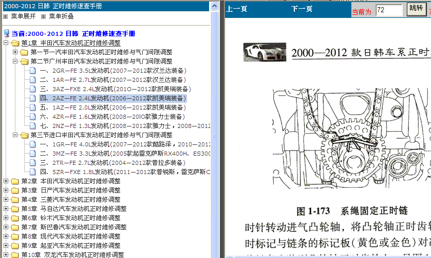
Task: Select 第5章 马自达汽车发动机正时维修调整
Action: point(74,209)
